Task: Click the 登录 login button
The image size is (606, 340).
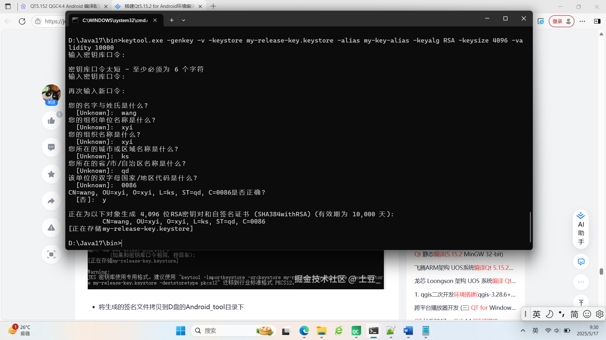Action: 558,21
